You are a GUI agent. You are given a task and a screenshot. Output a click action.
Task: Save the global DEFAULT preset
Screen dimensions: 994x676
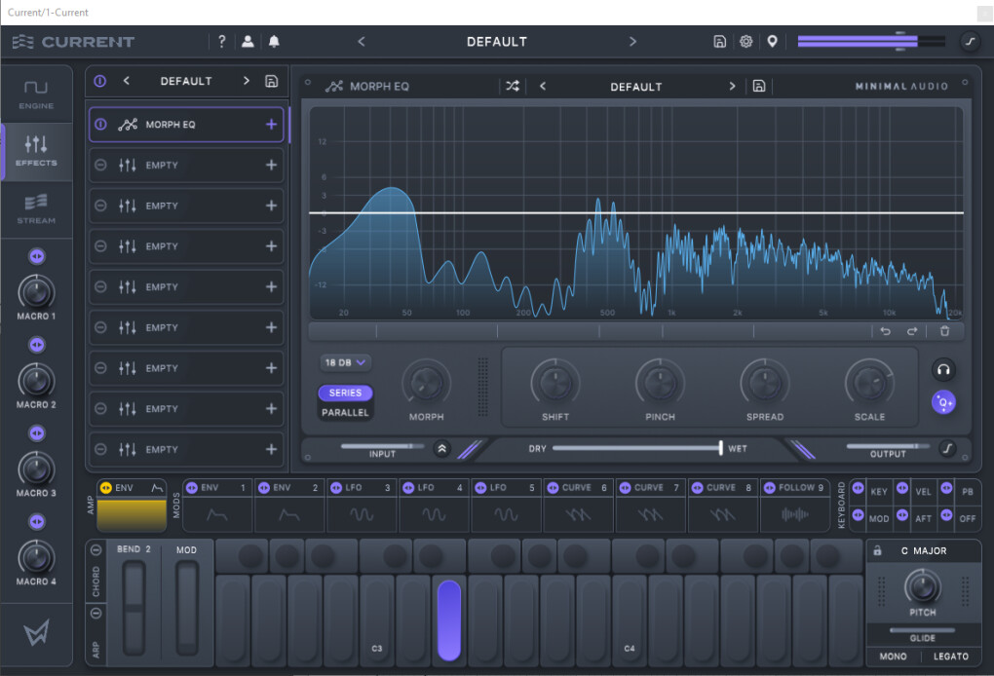click(719, 41)
